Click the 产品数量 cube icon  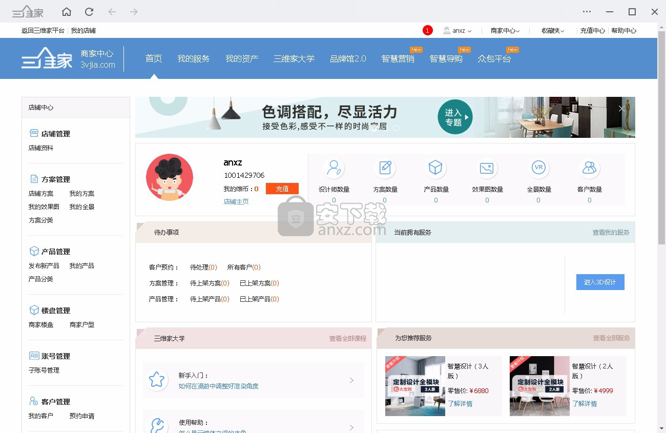pos(435,168)
